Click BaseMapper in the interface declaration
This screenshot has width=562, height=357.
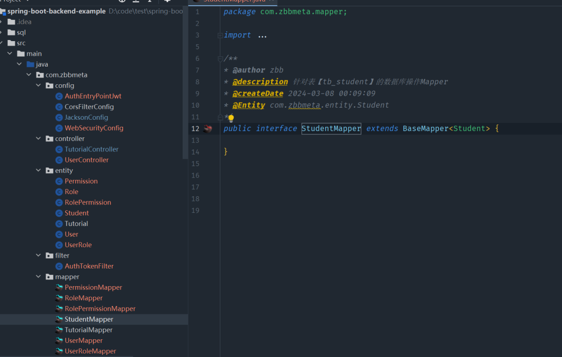coord(426,129)
